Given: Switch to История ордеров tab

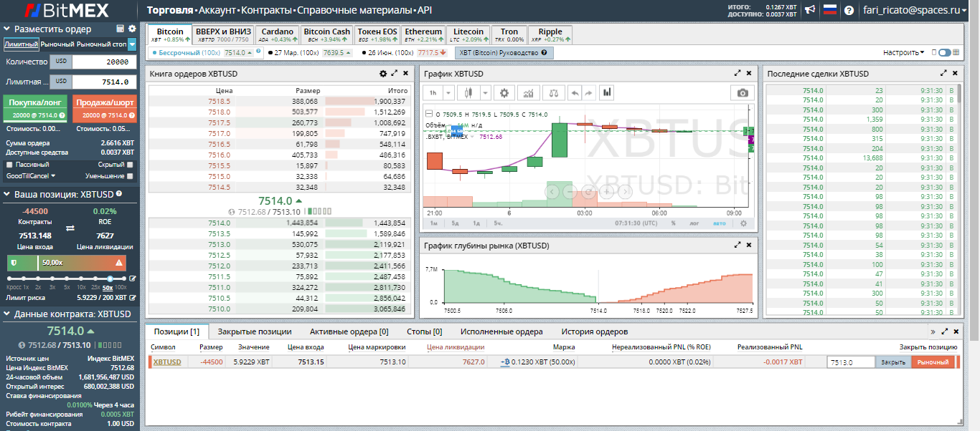Looking at the screenshot, I should [x=595, y=331].
